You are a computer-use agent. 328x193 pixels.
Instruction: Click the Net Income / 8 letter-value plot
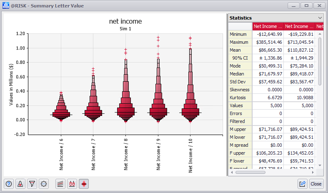tap(126, 96)
